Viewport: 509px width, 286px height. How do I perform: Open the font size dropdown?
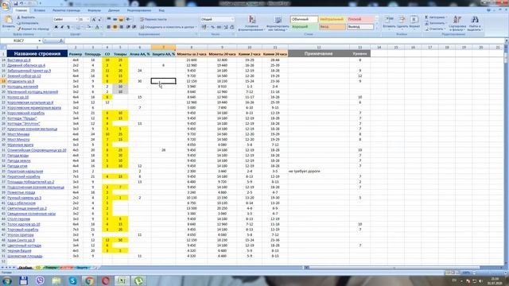pos(88,19)
